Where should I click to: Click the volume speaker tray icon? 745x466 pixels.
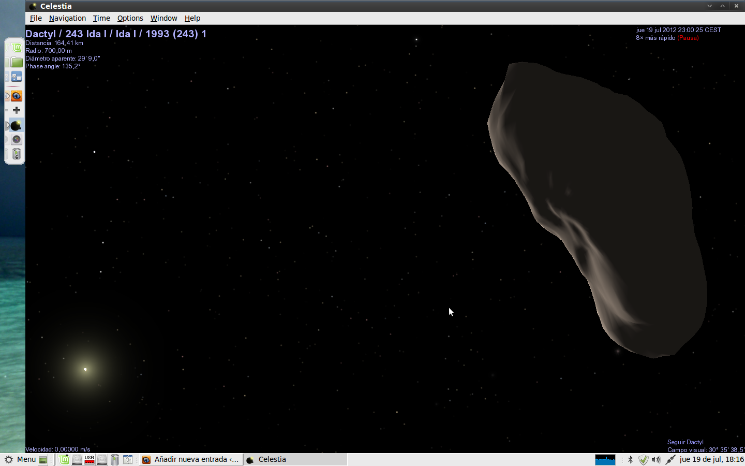point(656,460)
